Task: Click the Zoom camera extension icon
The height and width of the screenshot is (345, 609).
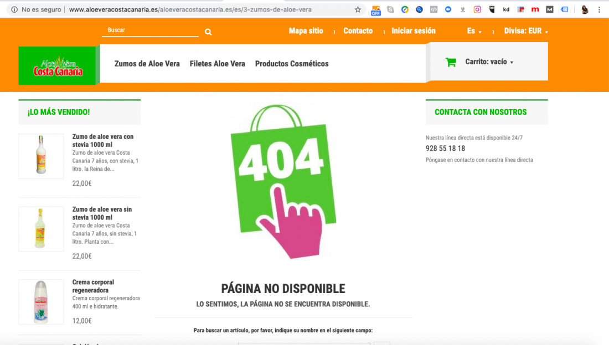Action: point(448,9)
